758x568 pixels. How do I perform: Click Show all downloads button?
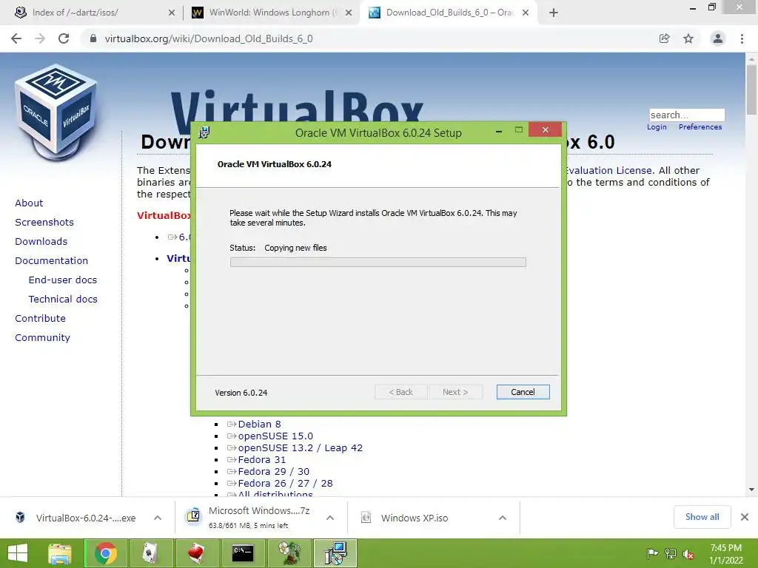(702, 517)
